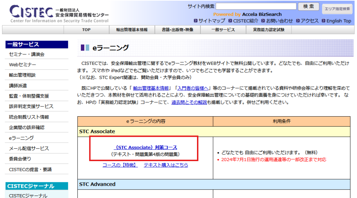357x198 pixels.
Task: Open the 過去問とその解説 link
Action: 189,102
